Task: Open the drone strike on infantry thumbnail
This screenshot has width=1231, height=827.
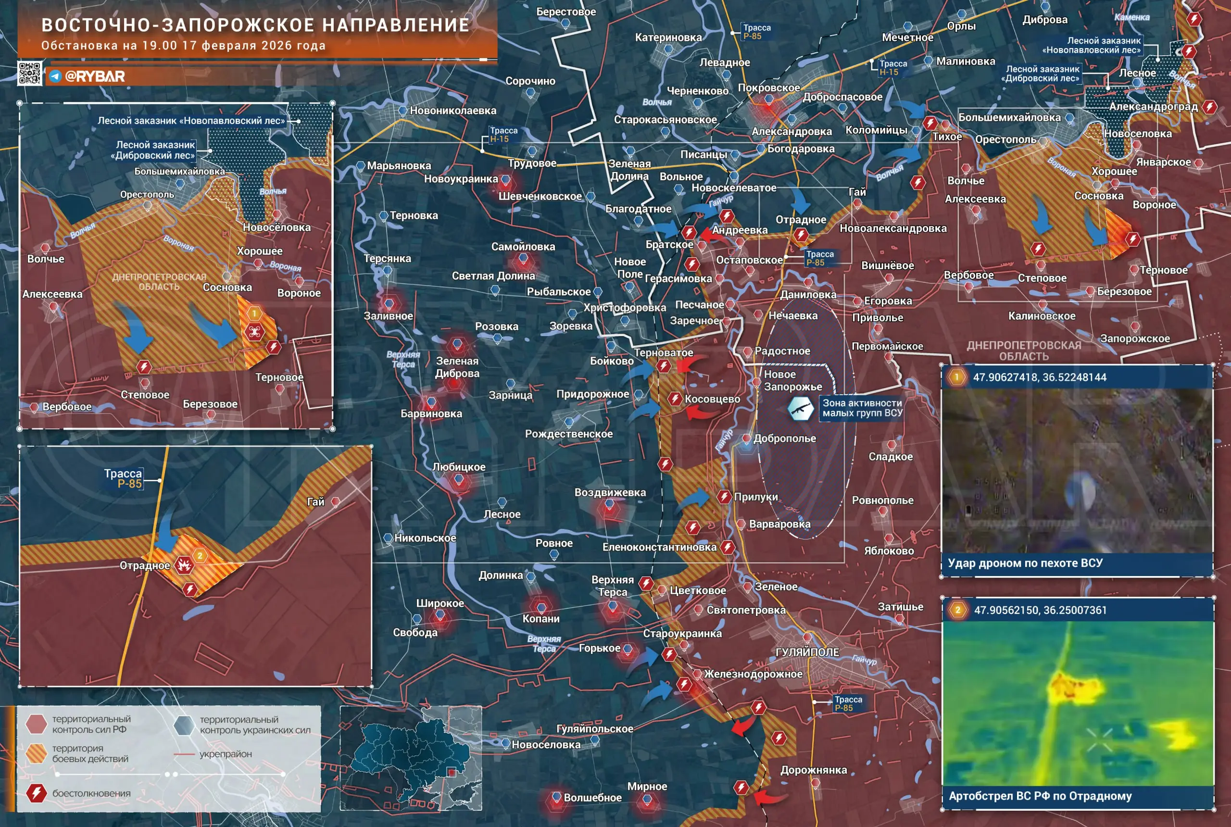Action: pos(1077,472)
